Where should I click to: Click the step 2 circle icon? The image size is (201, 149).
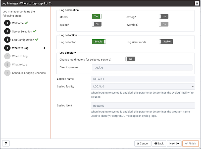click(7, 31)
